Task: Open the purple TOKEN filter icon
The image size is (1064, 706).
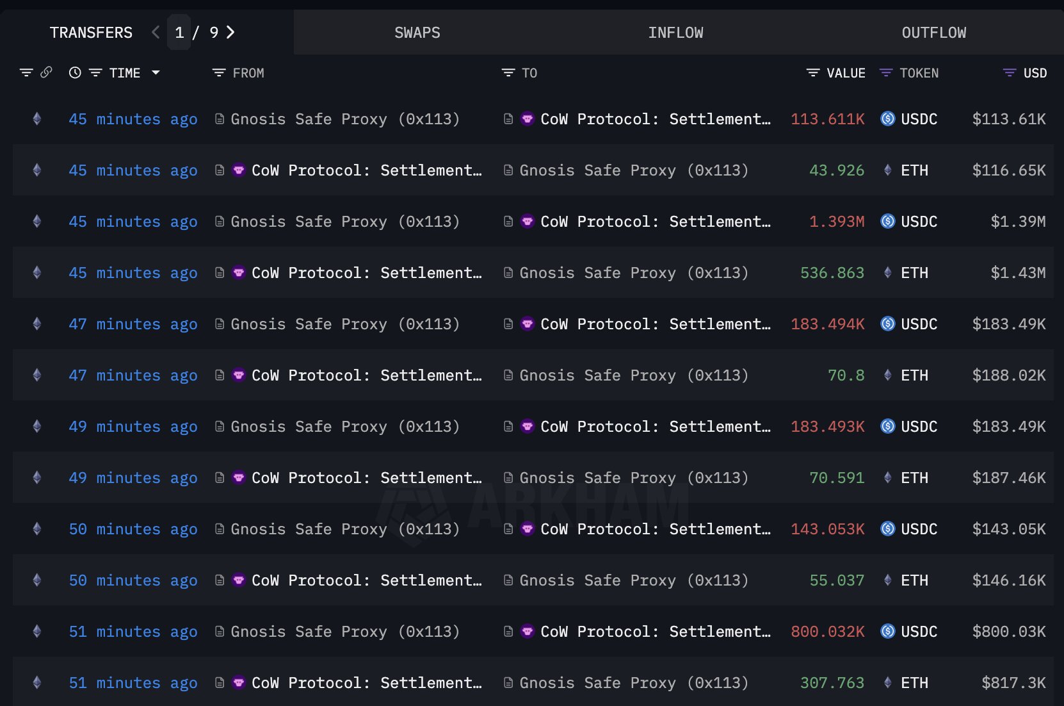Action: point(886,73)
